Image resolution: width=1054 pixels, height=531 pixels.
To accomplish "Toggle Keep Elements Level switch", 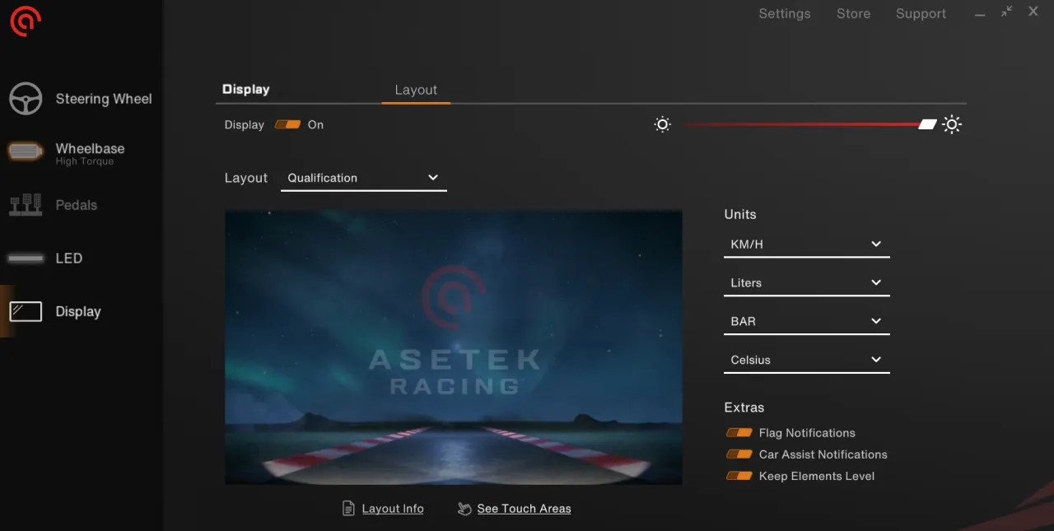I will pos(739,476).
